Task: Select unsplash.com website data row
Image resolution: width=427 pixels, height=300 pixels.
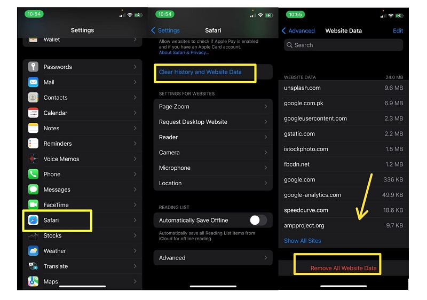Action: coord(343,88)
